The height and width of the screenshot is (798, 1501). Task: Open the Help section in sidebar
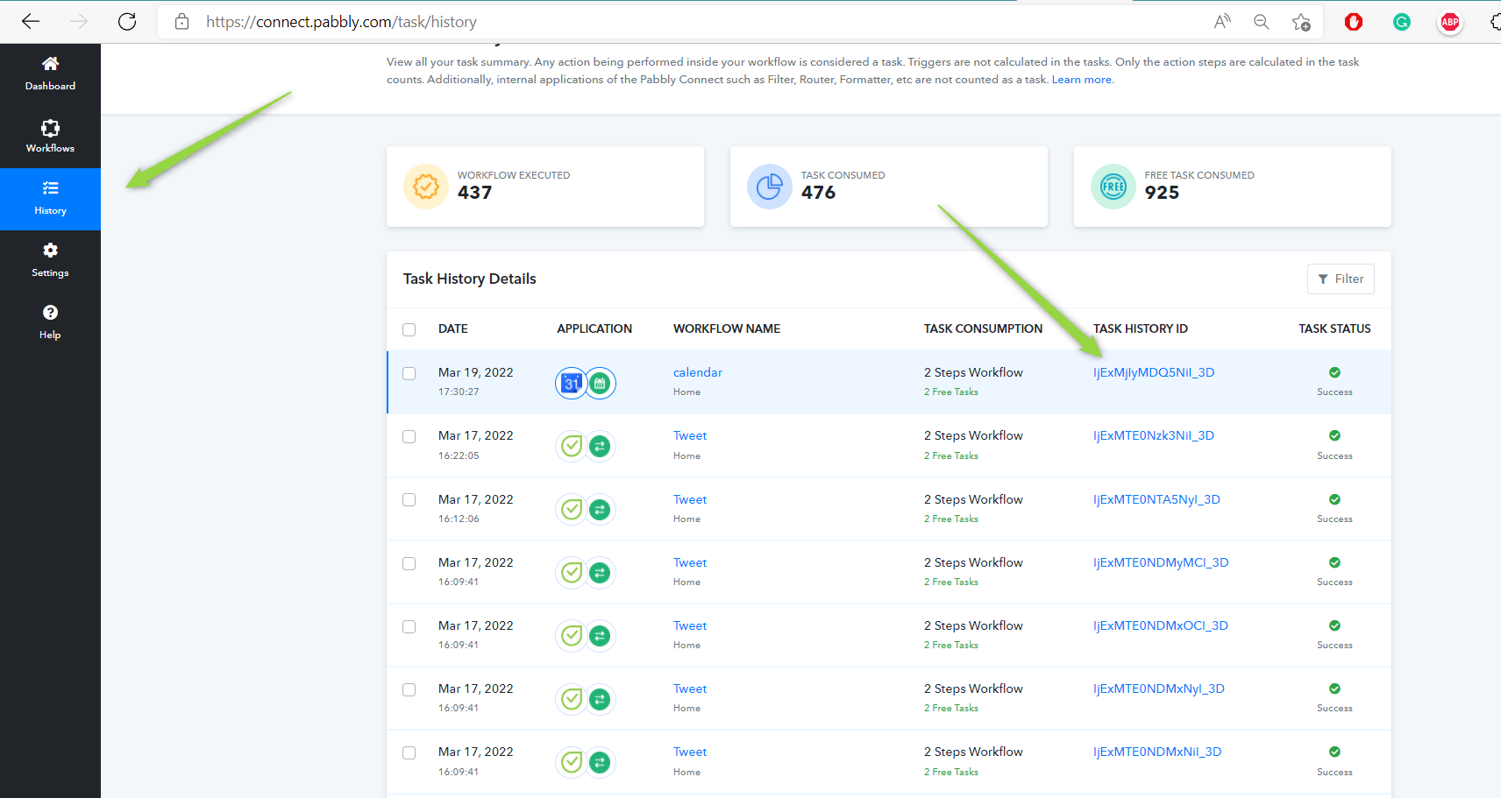click(50, 322)
